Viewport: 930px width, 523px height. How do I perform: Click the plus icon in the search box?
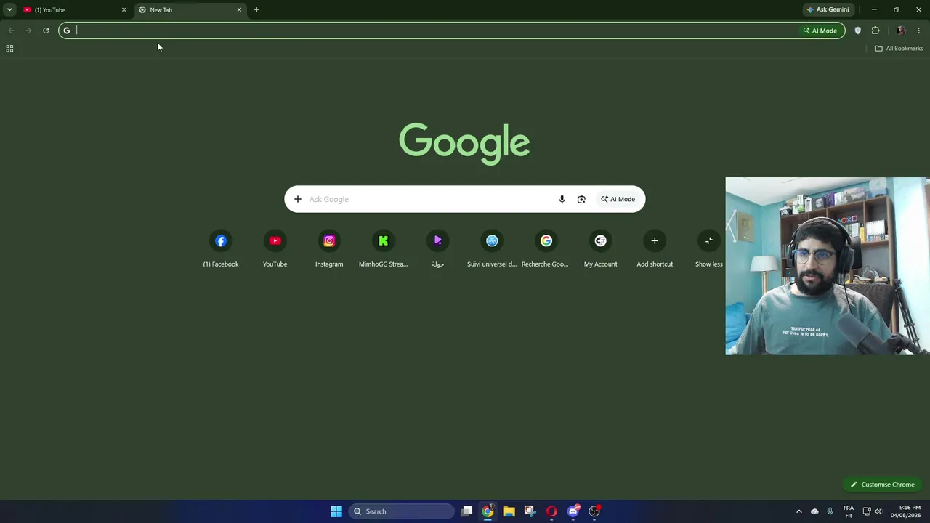coord(298,199)
